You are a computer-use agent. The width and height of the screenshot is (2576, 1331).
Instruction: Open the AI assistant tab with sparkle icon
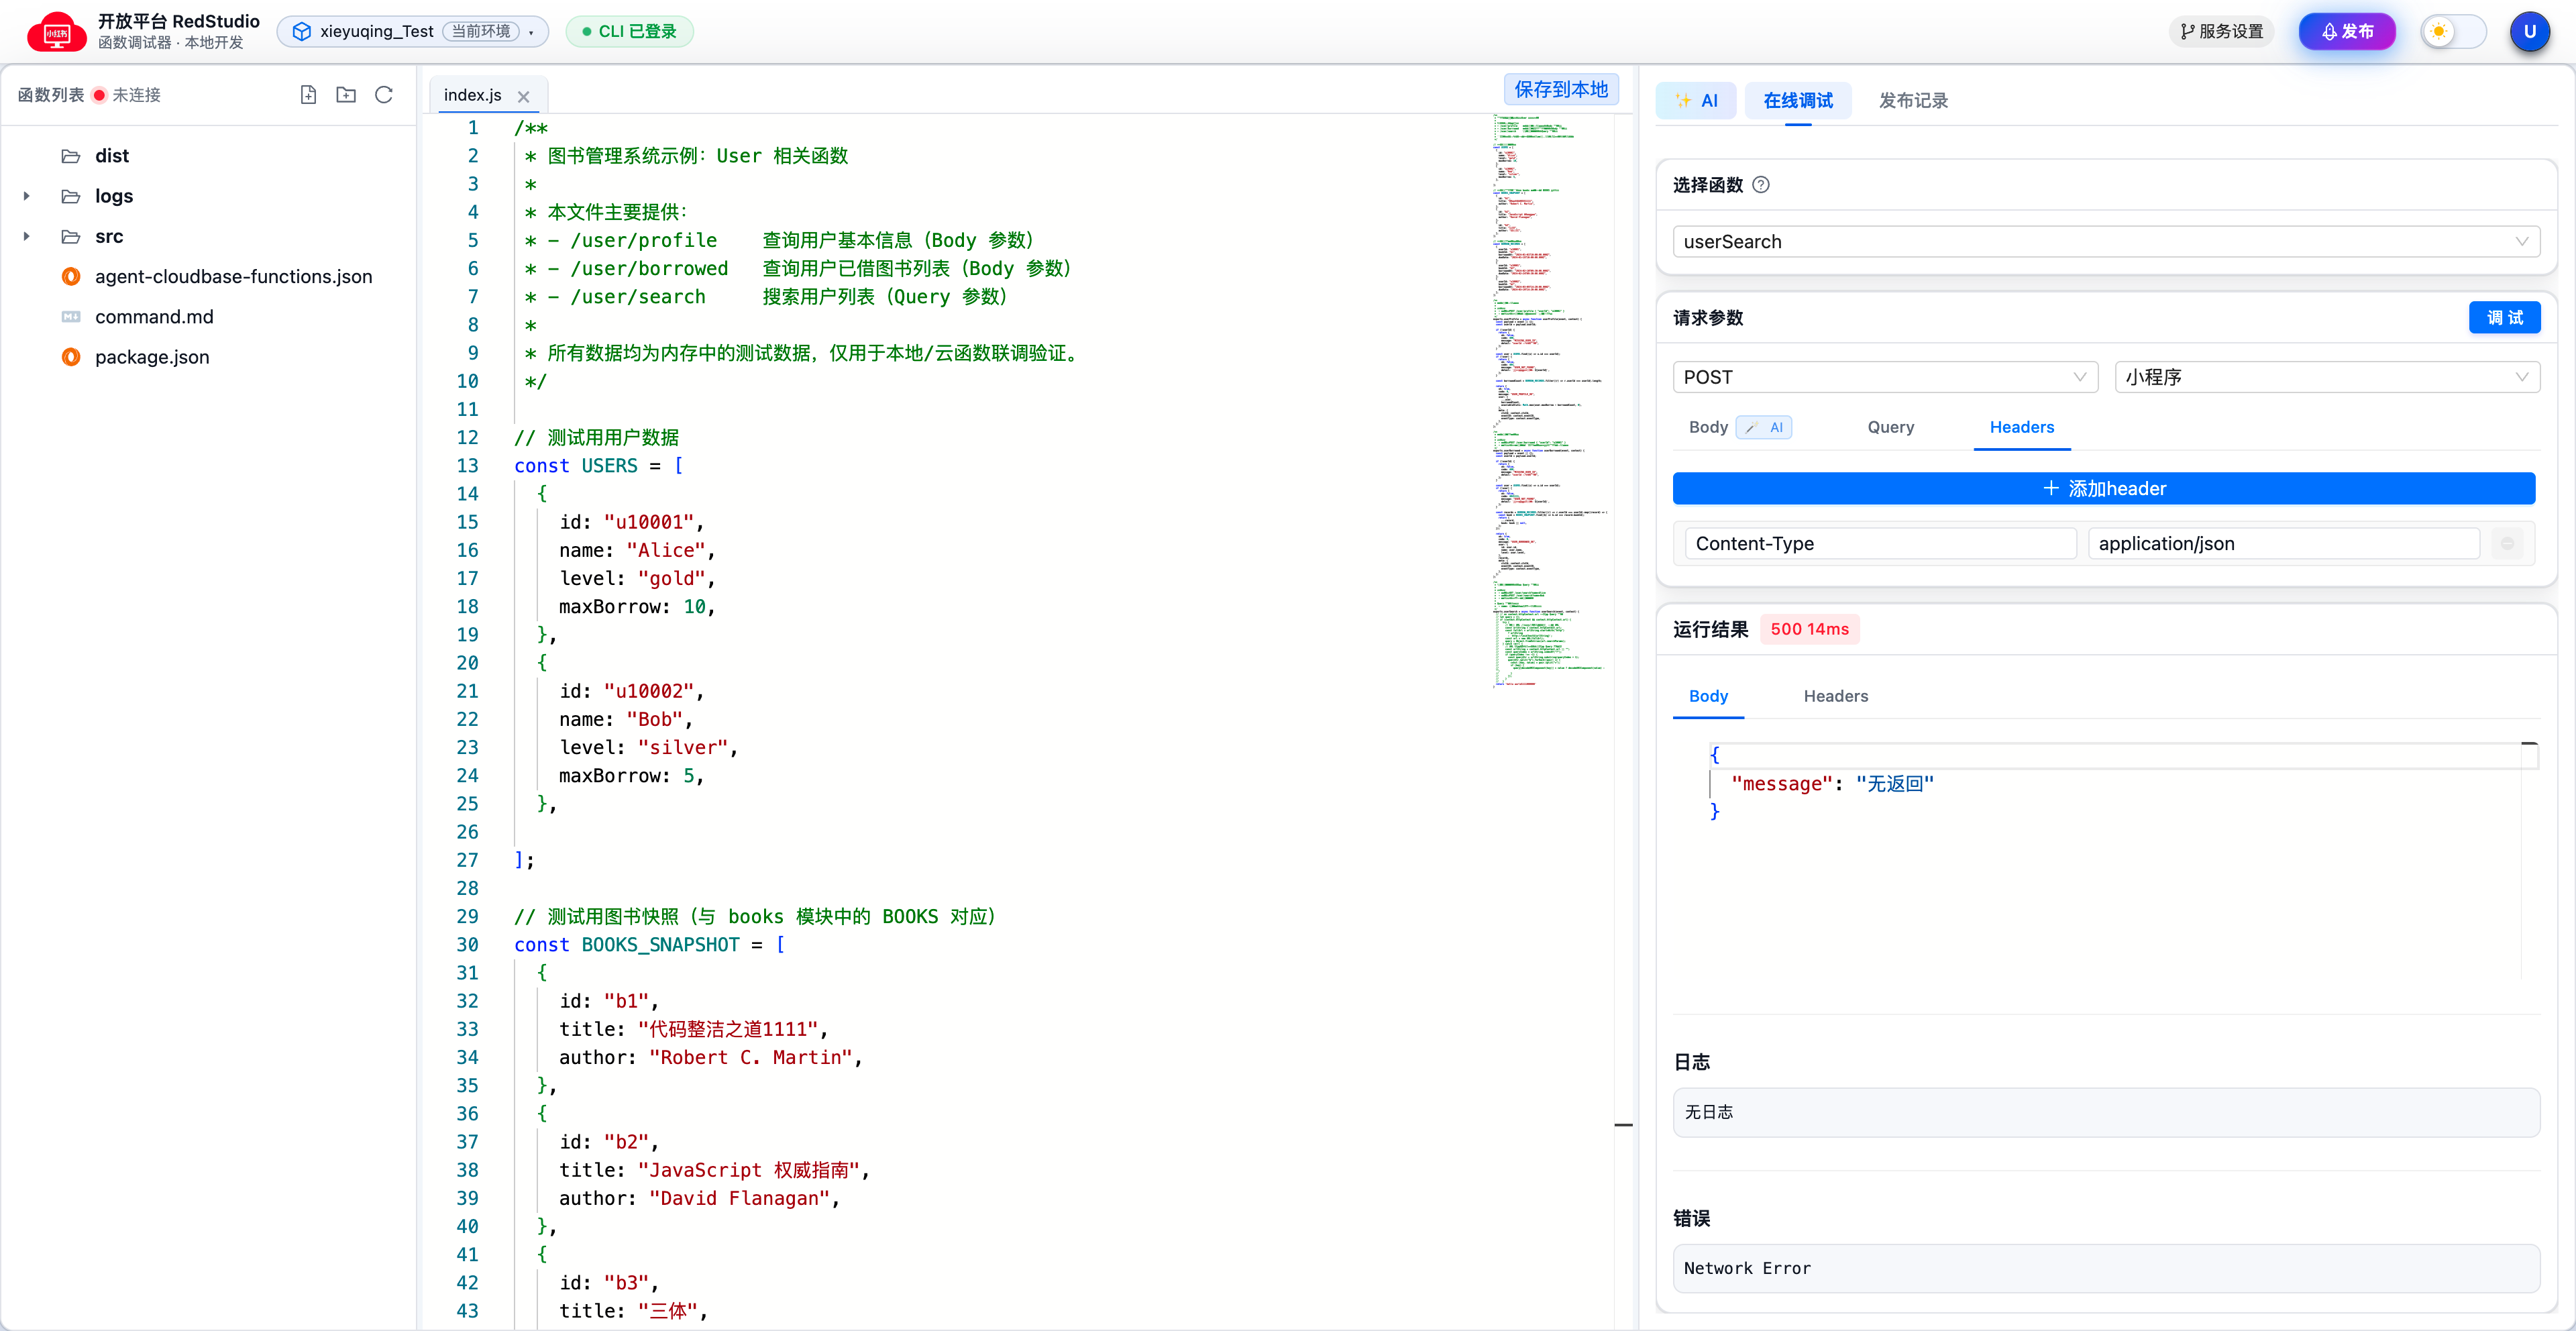(x=1696, y=101)
